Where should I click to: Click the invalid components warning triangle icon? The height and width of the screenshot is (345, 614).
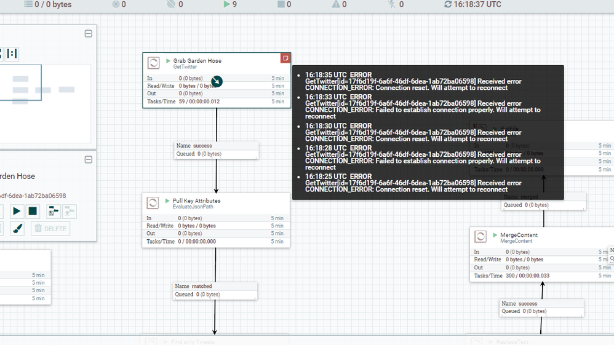pyautogui.click(x=335, y=4)
